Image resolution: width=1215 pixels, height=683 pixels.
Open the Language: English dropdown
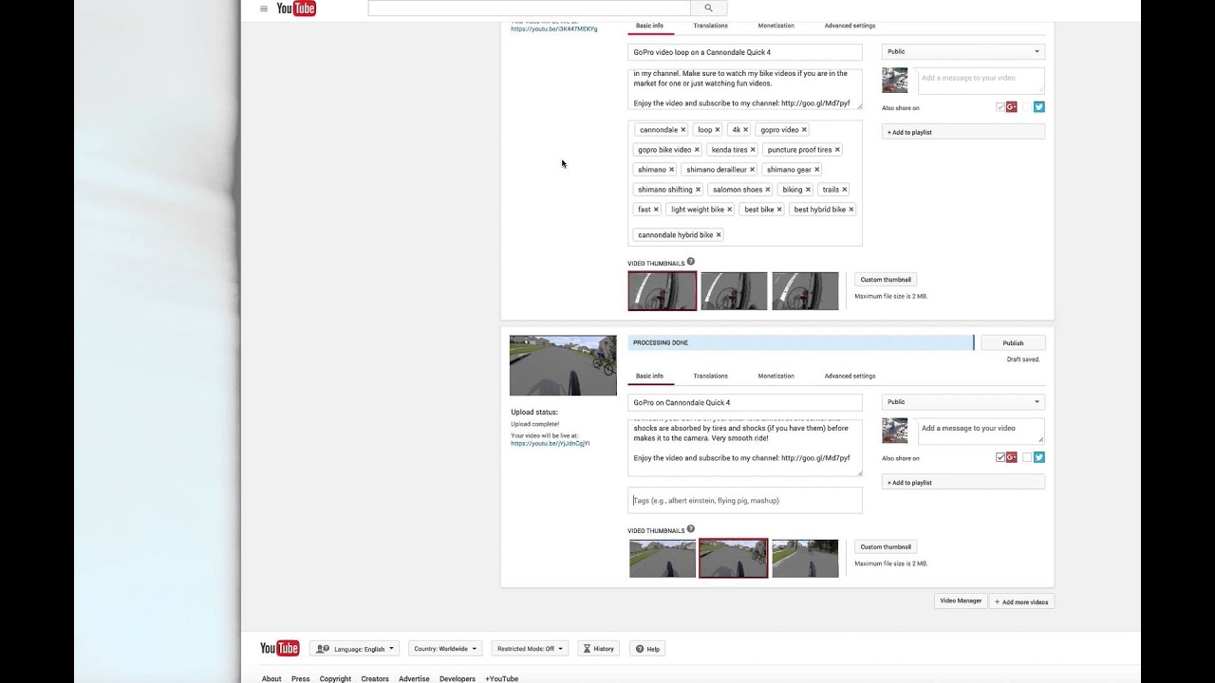[354, 649]
